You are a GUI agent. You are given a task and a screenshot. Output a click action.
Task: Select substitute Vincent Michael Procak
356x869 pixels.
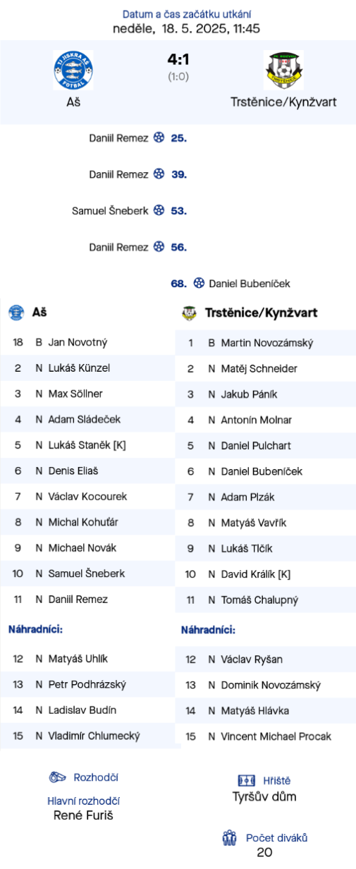point(266,736)
